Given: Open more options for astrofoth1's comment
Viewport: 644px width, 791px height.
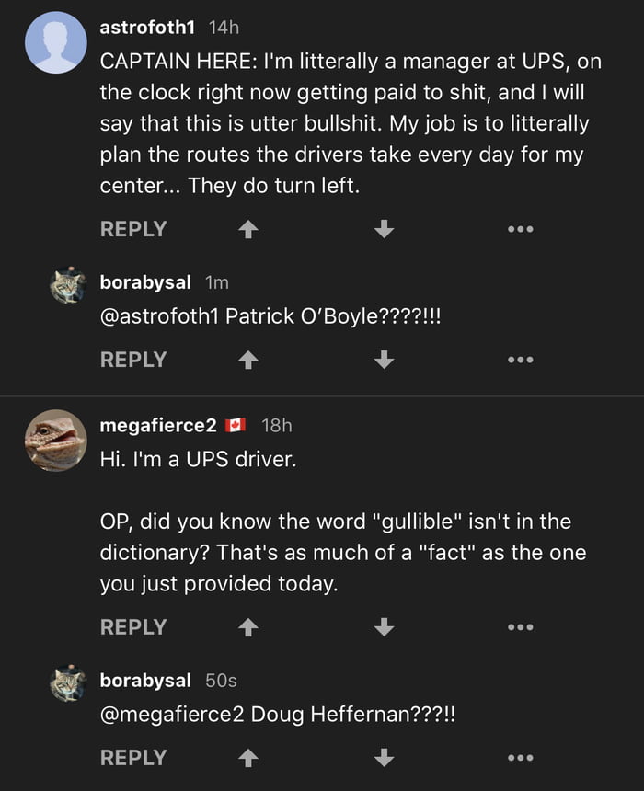Looking at the screenshot, I should click(520, 230).
